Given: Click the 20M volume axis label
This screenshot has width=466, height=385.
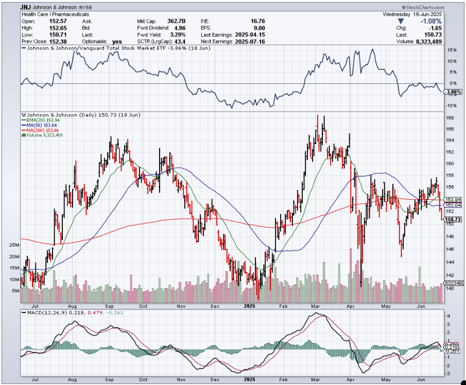Looking at the screenshot, I should coord(14,257).
